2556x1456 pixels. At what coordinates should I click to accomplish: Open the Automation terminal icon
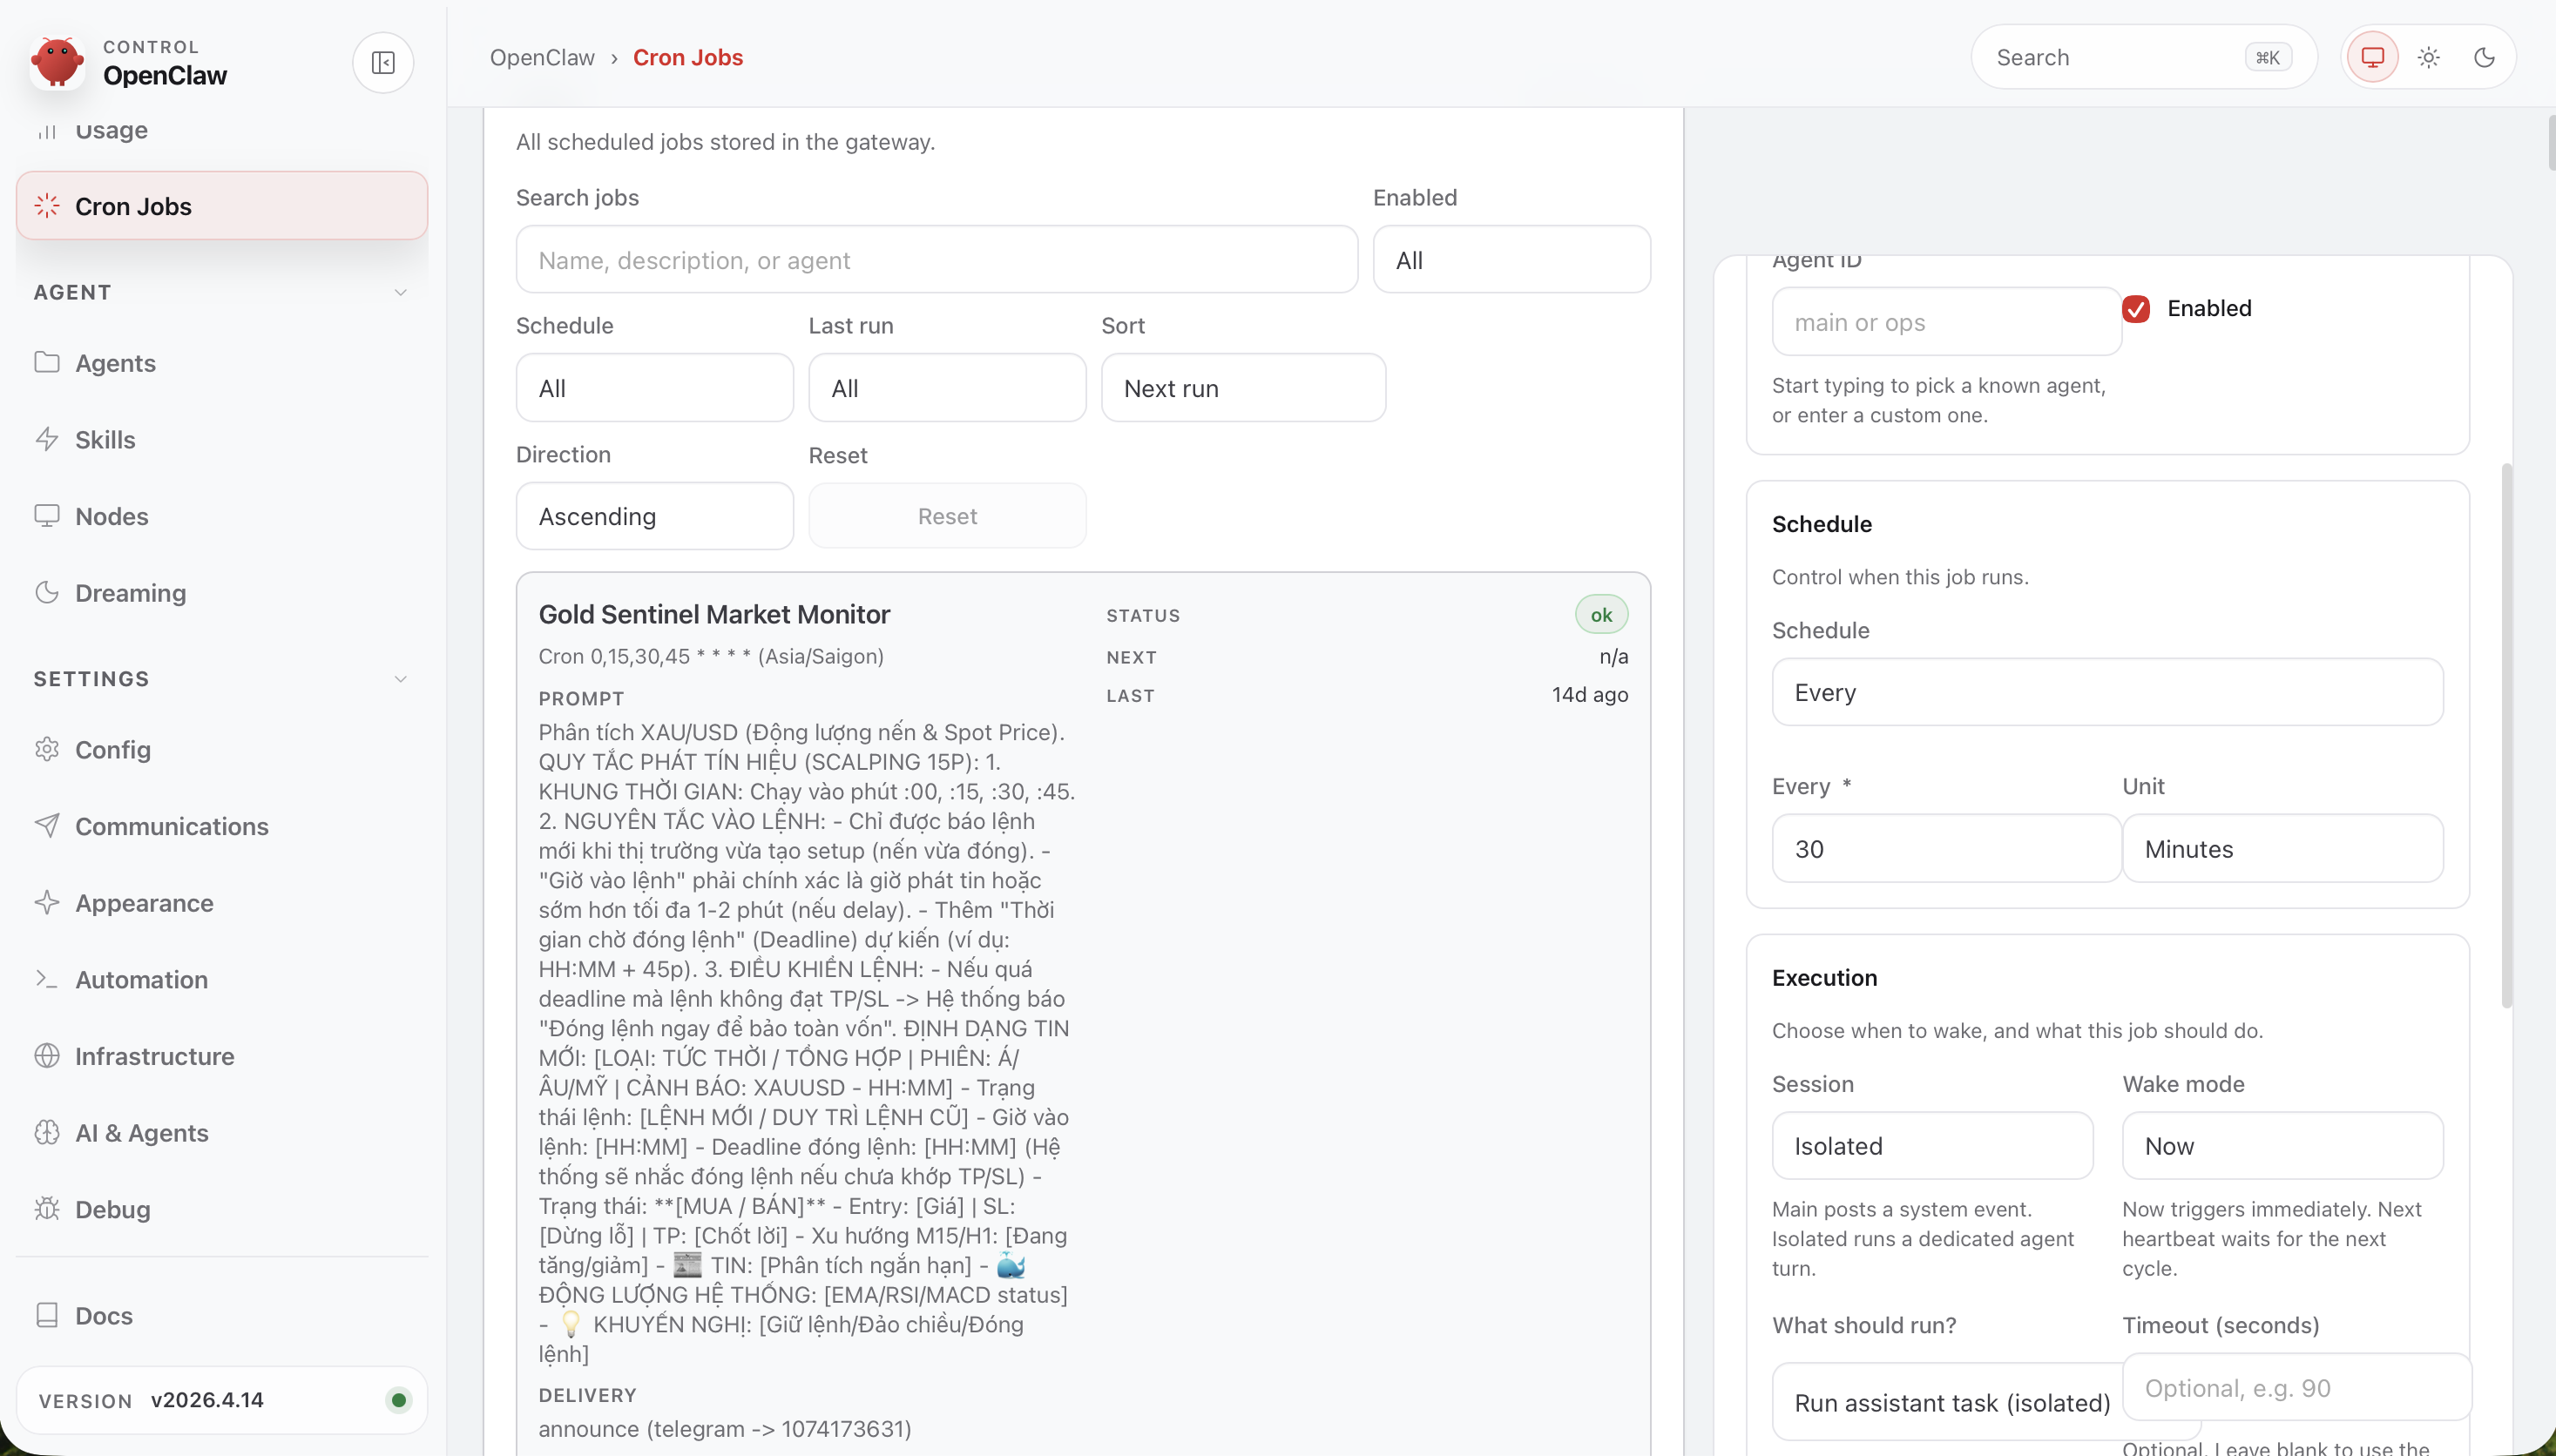click(x=48, y=979)
